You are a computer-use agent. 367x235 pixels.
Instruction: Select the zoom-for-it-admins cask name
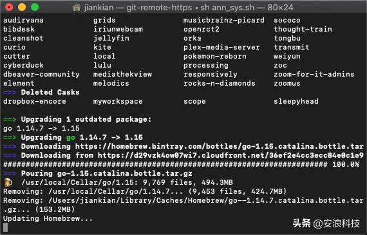click(x=314, y=75)
